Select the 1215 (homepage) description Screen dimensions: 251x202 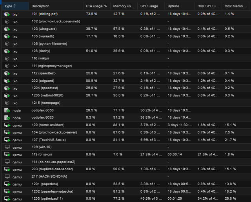click(x=46, y=103)
